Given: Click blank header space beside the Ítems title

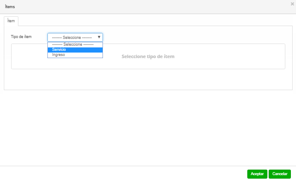Looking at the screenshot, I should pos(149,7).
